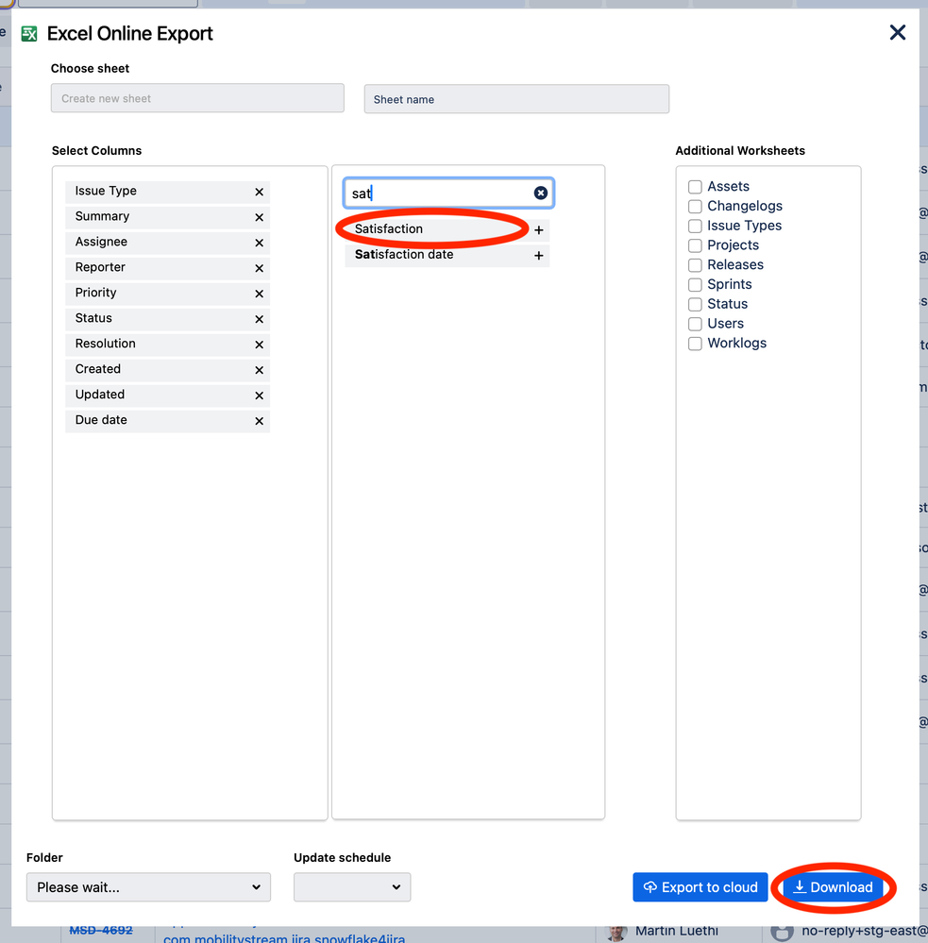Remove the Created column
The height and width of the screenshot is (943, 928).
pyautogui.click(x=260, y=370)
